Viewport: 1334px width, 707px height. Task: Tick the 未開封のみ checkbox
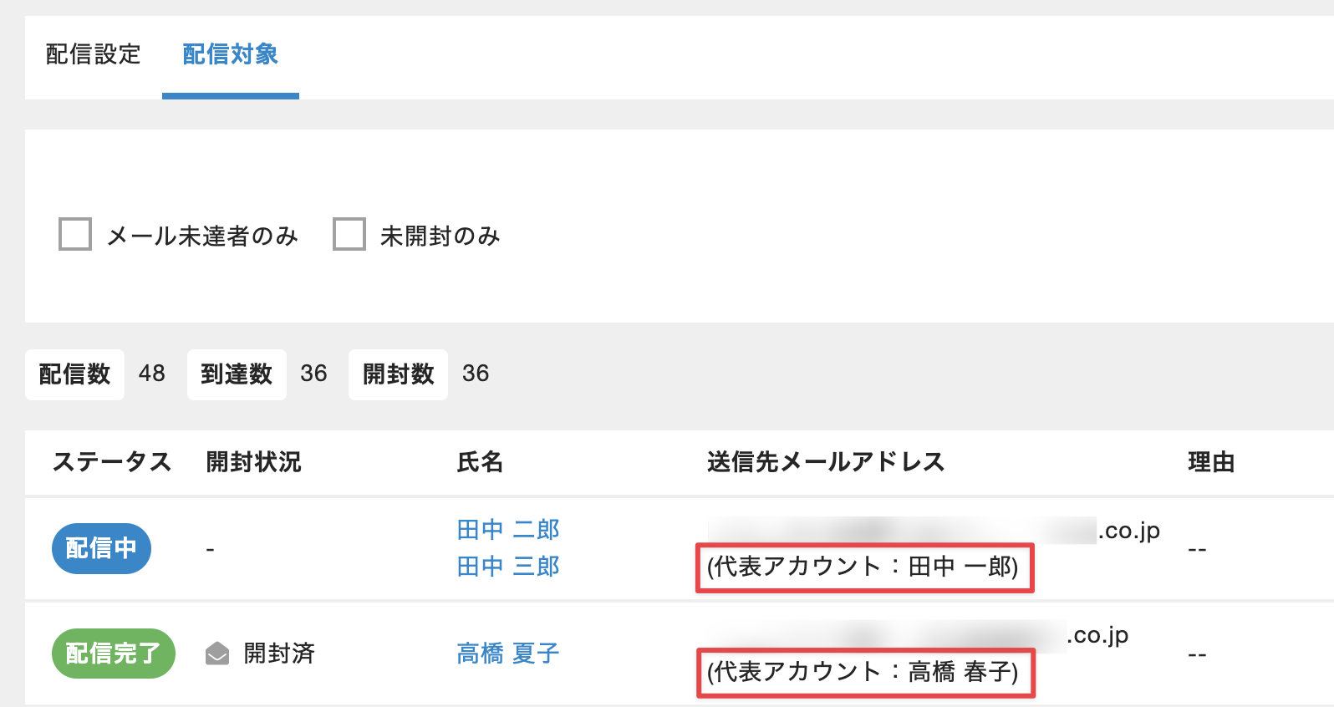349,235
